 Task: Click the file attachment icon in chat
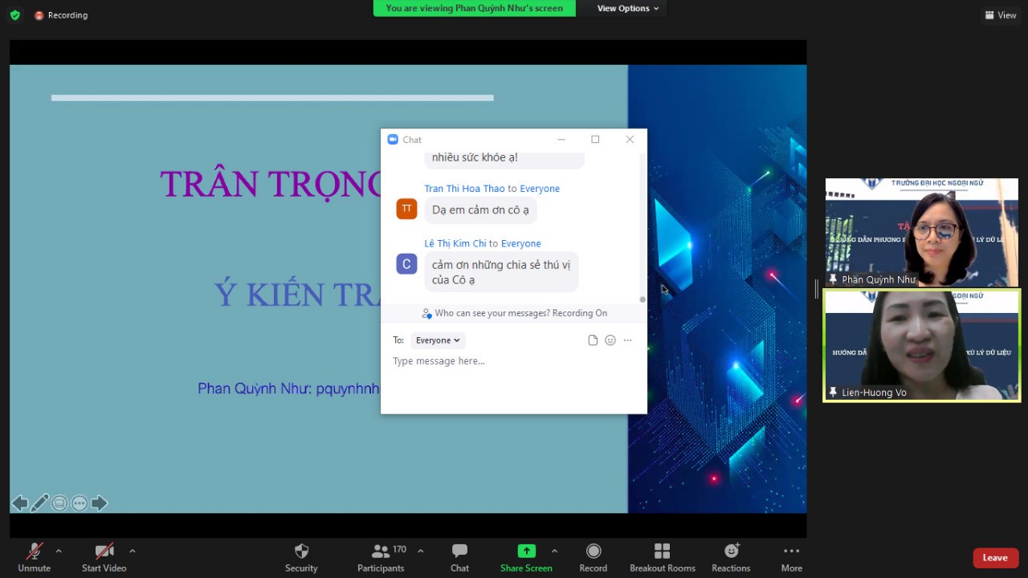(593, 340)
